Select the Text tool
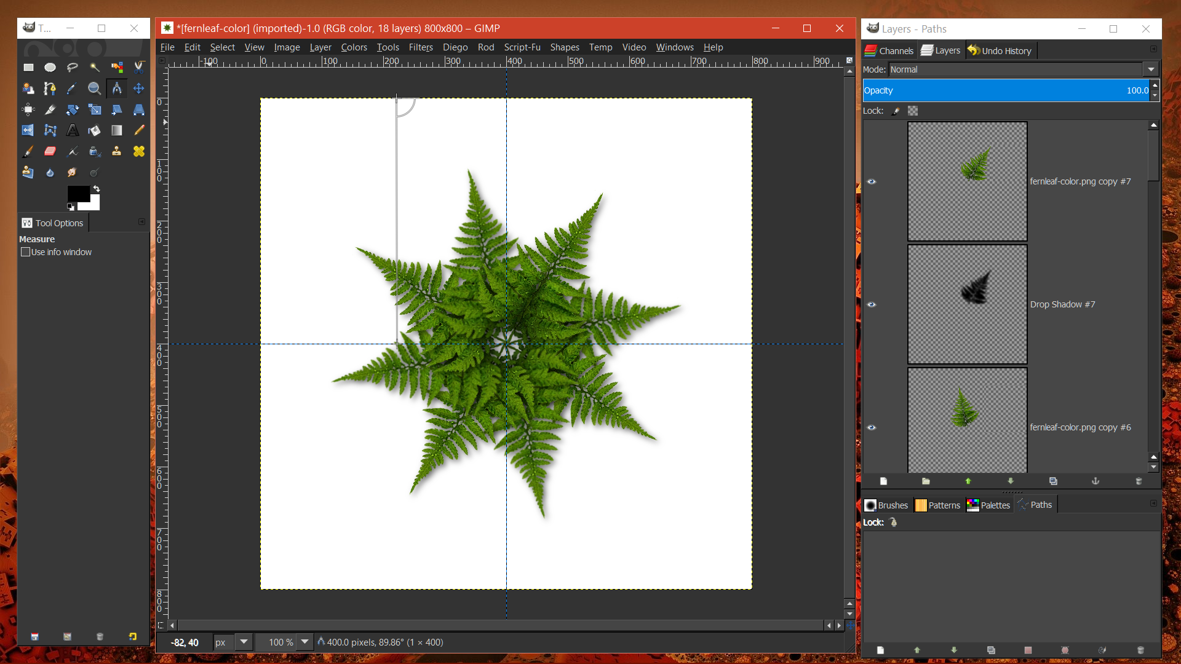Image resolution: width=1181 pixels, height=664 pixels. tap(73, 130)
